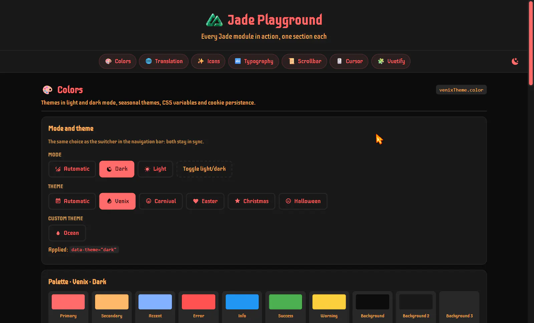Click the Secondary color swatch

112,302
